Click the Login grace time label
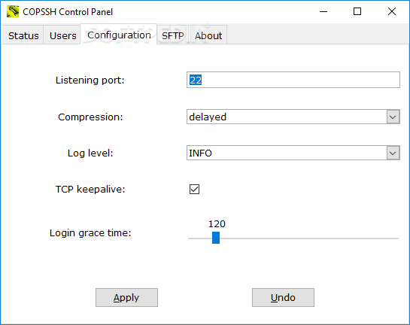Screen dimensions: 410x325 click(x=90, y=232)
